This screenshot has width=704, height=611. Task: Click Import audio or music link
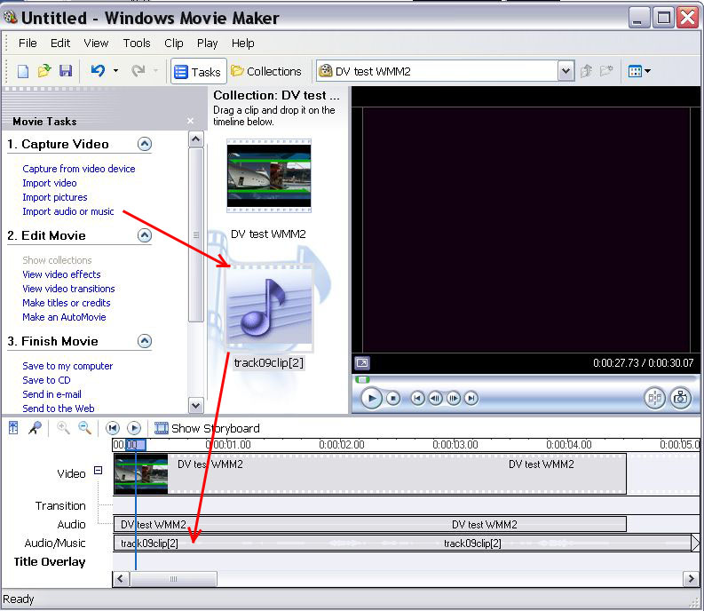(68, 211)
